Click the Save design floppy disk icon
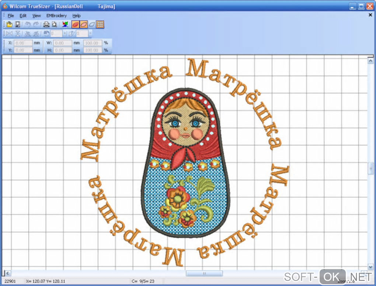The height and width of the screenshot is (286, 376). [x=17, y=25]
